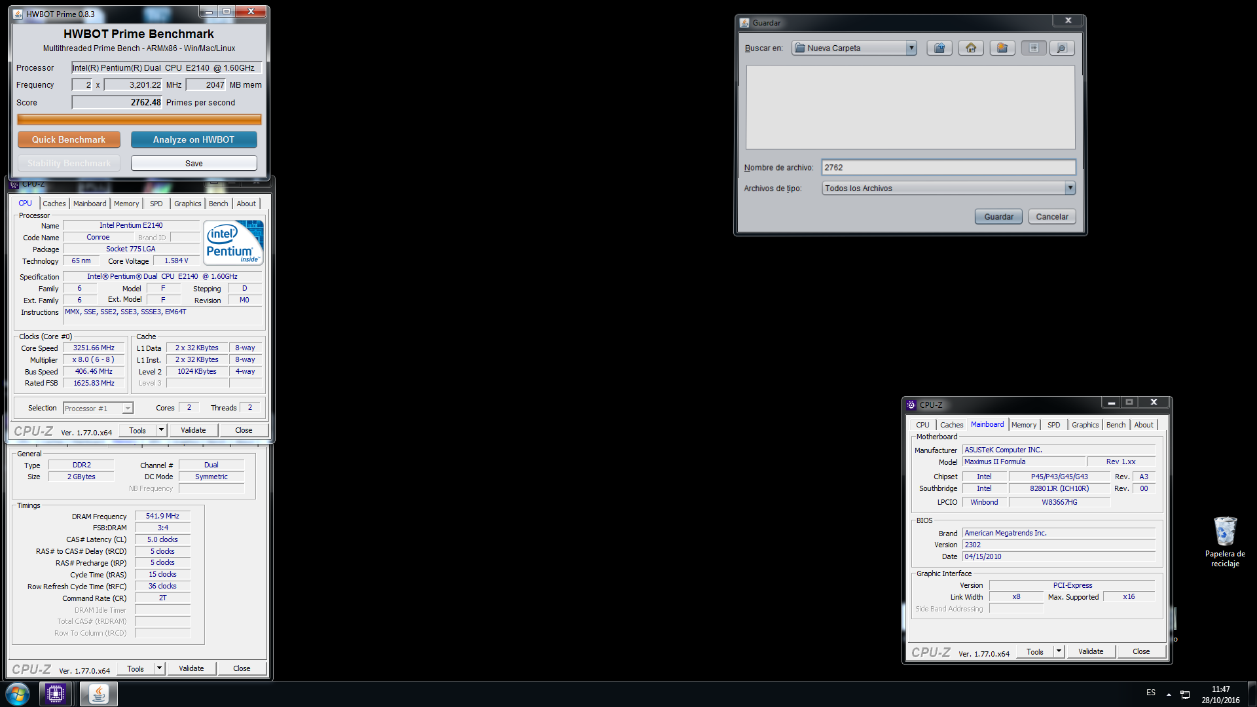Switch Guardar dialog to details view
This screenshot has height=707, width=1257.
1062,48
